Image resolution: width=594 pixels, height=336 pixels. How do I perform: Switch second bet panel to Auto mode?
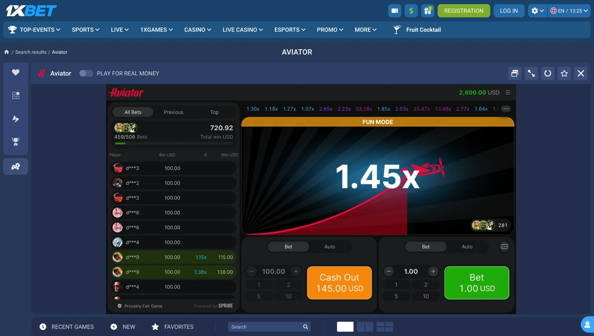coord(467,247)
